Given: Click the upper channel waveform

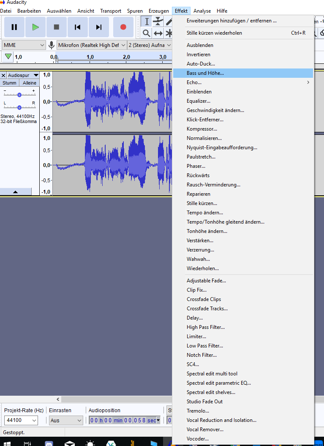Looking at the screenshot, I should pyautogui.click(x=112, y=101).
